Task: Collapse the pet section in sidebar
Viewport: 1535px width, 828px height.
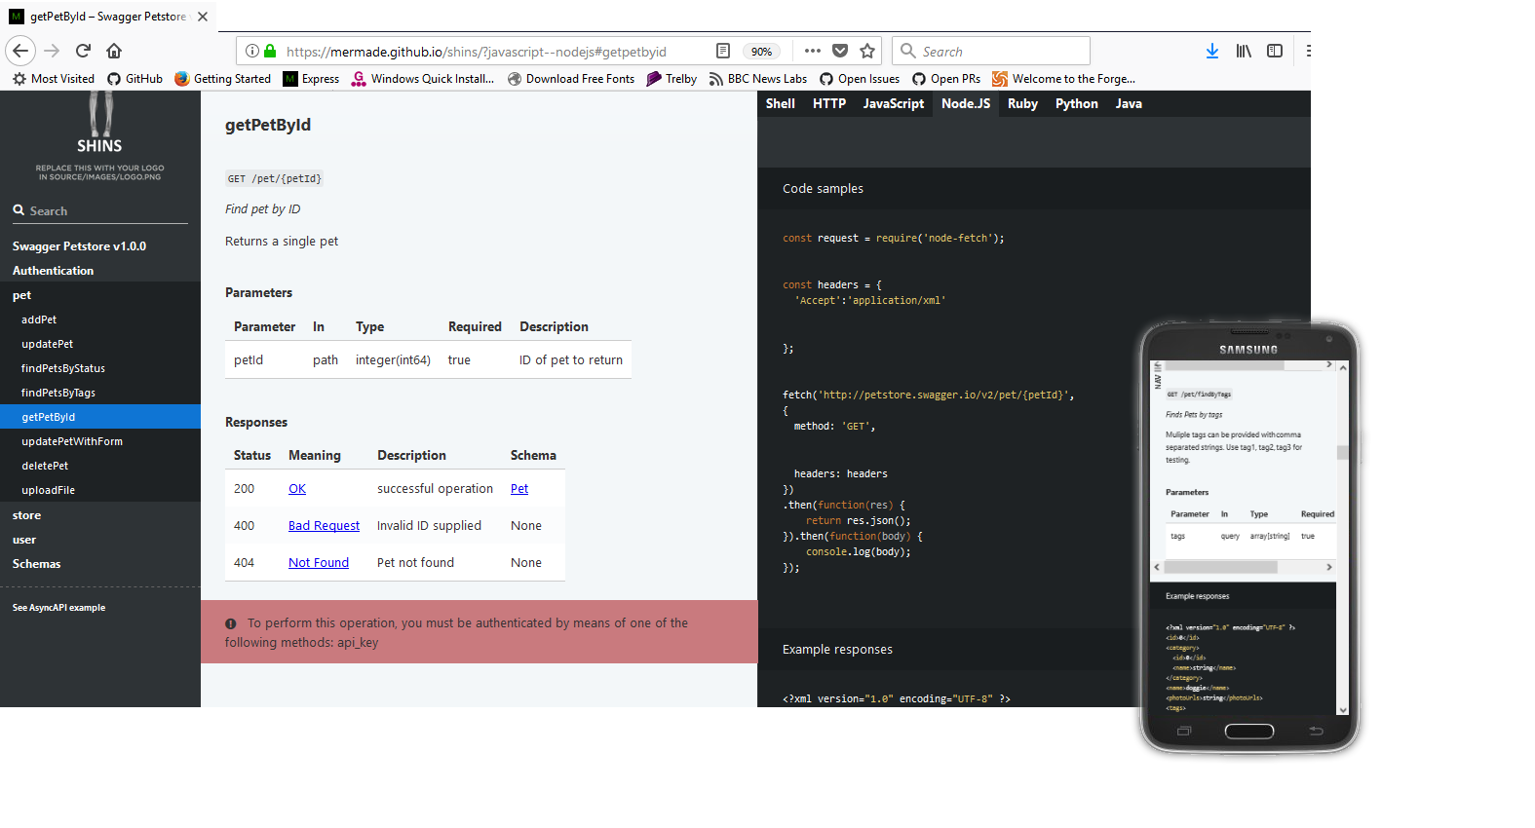Action: tap(100, 295)
